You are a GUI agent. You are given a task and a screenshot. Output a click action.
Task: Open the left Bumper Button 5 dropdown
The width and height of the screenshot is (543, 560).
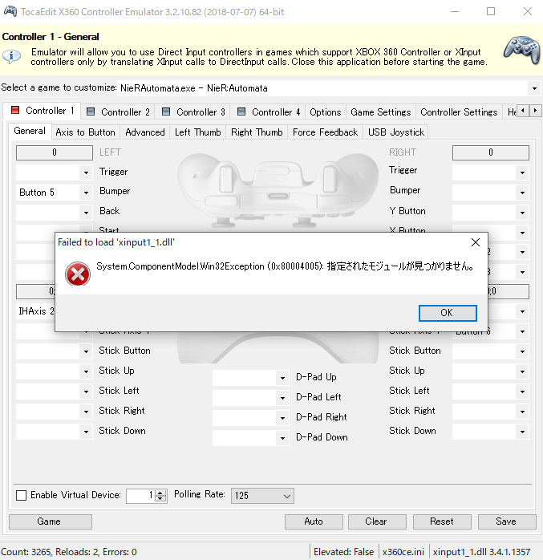(85, 193)
